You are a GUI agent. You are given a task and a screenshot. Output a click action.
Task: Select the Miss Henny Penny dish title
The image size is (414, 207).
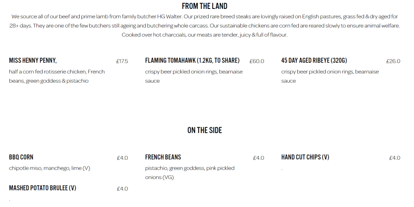click(x=33, y=61)
